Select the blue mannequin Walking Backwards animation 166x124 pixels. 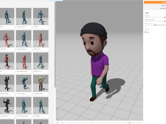coord(24,18)
